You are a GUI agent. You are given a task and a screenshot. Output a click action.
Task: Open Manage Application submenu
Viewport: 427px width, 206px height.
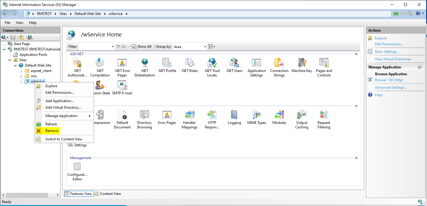(x=64, y=116)
